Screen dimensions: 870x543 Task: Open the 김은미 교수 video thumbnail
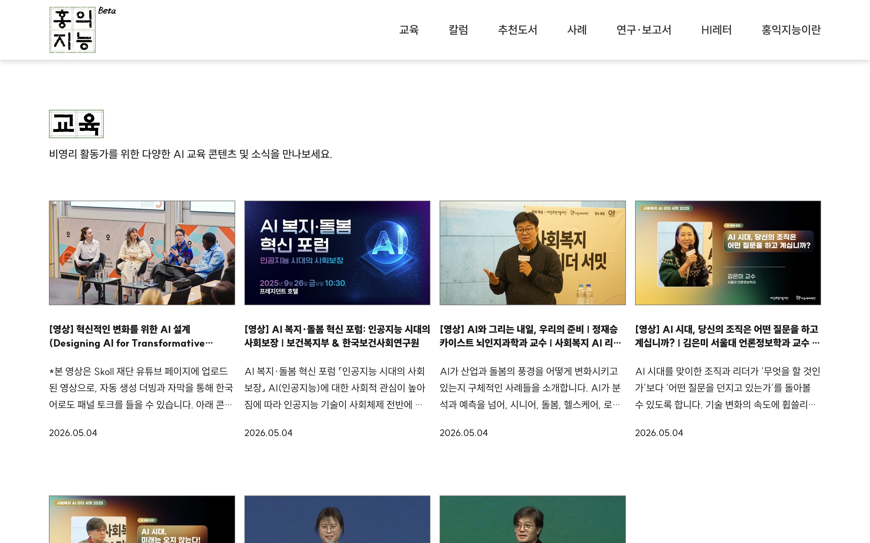click(x=728, y=253)
